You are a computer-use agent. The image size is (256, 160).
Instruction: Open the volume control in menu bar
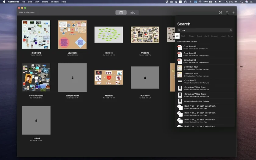point(220,2)
